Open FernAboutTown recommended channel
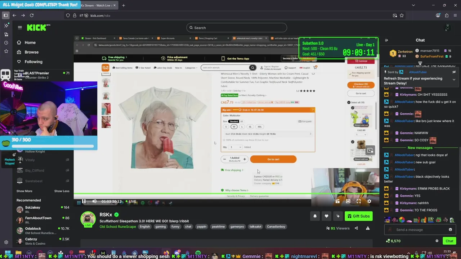 pos(43,220)
